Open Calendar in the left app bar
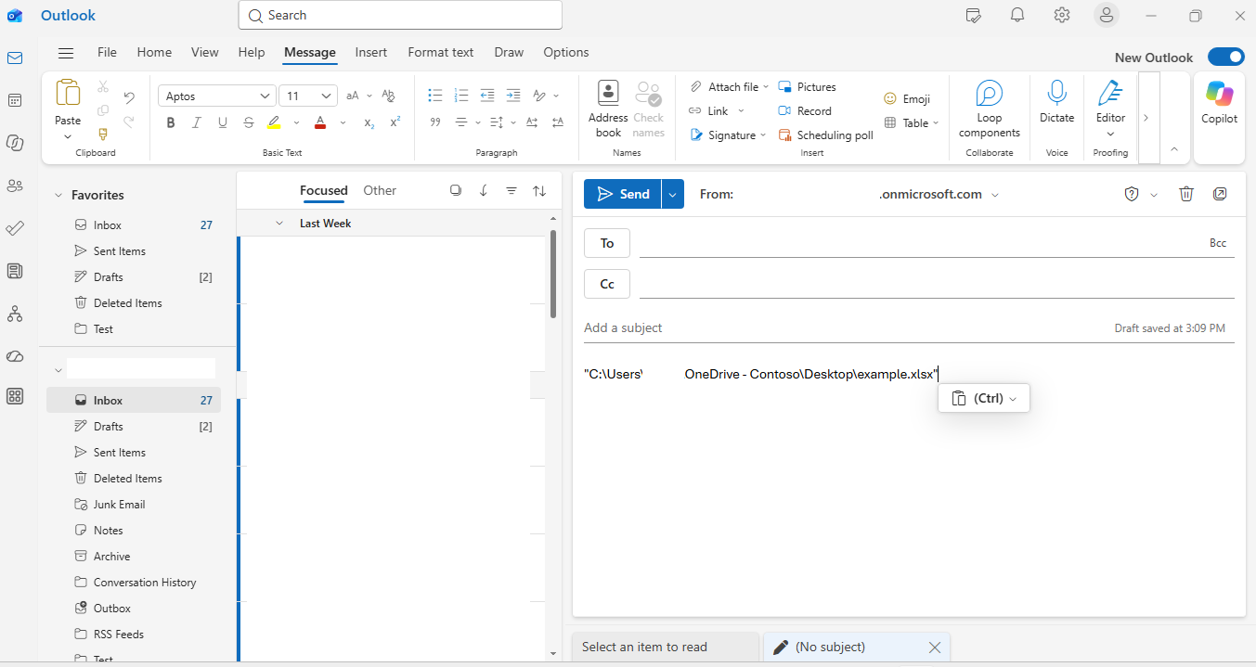1256x667 pixels. [x=15, y=100]
